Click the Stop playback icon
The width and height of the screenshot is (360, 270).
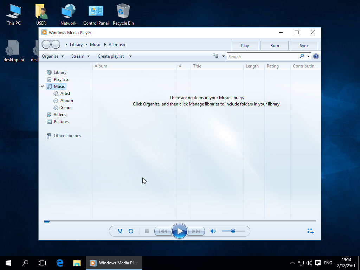click(147, 231)
